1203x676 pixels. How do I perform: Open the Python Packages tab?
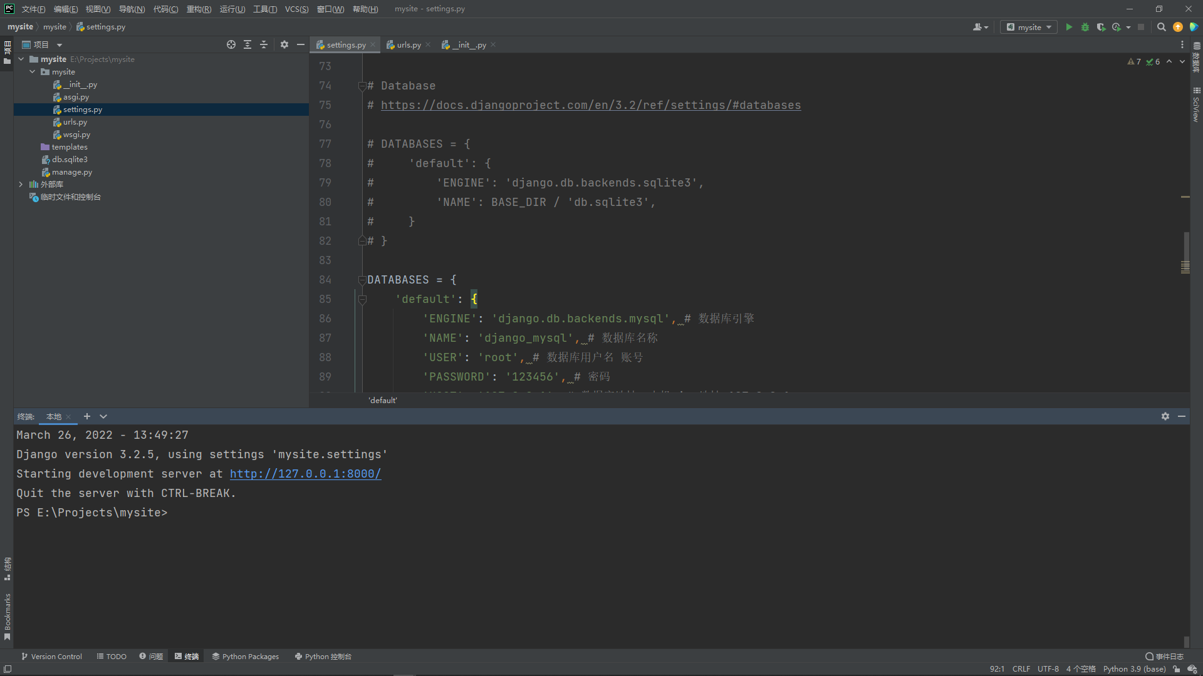245,657
